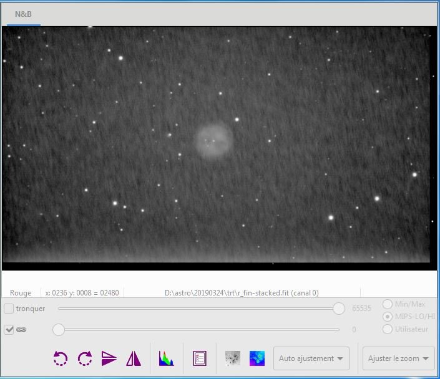Open Ajuster le zoom dropdown
Screen dimensions: 440x379
398,358
